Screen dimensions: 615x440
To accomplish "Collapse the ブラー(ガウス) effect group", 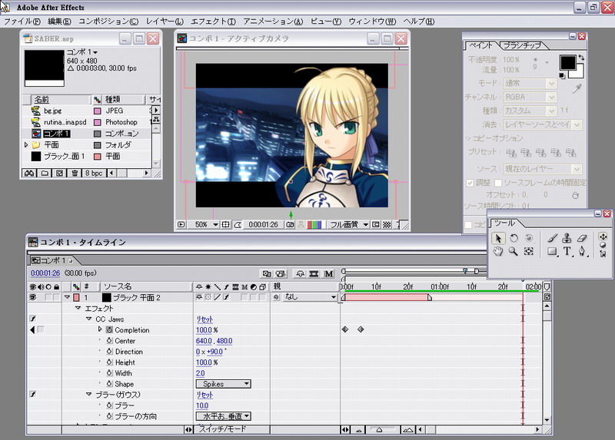I will point(88,394).
